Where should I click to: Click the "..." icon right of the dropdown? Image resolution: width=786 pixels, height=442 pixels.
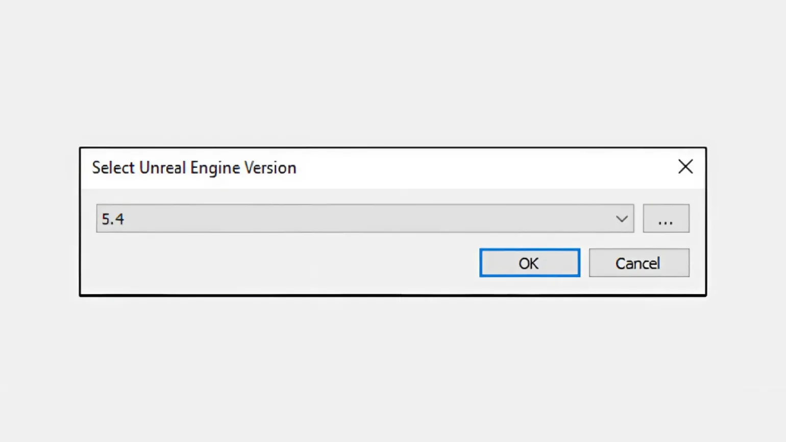[x=666, y=219]
